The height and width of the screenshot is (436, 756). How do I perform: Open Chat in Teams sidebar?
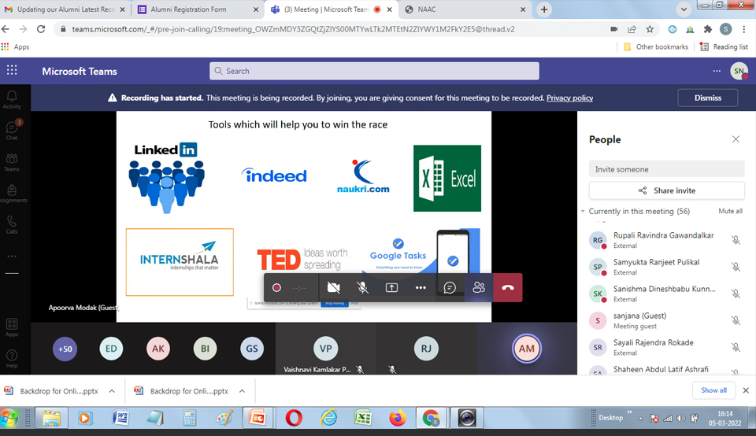click(12, 131)
